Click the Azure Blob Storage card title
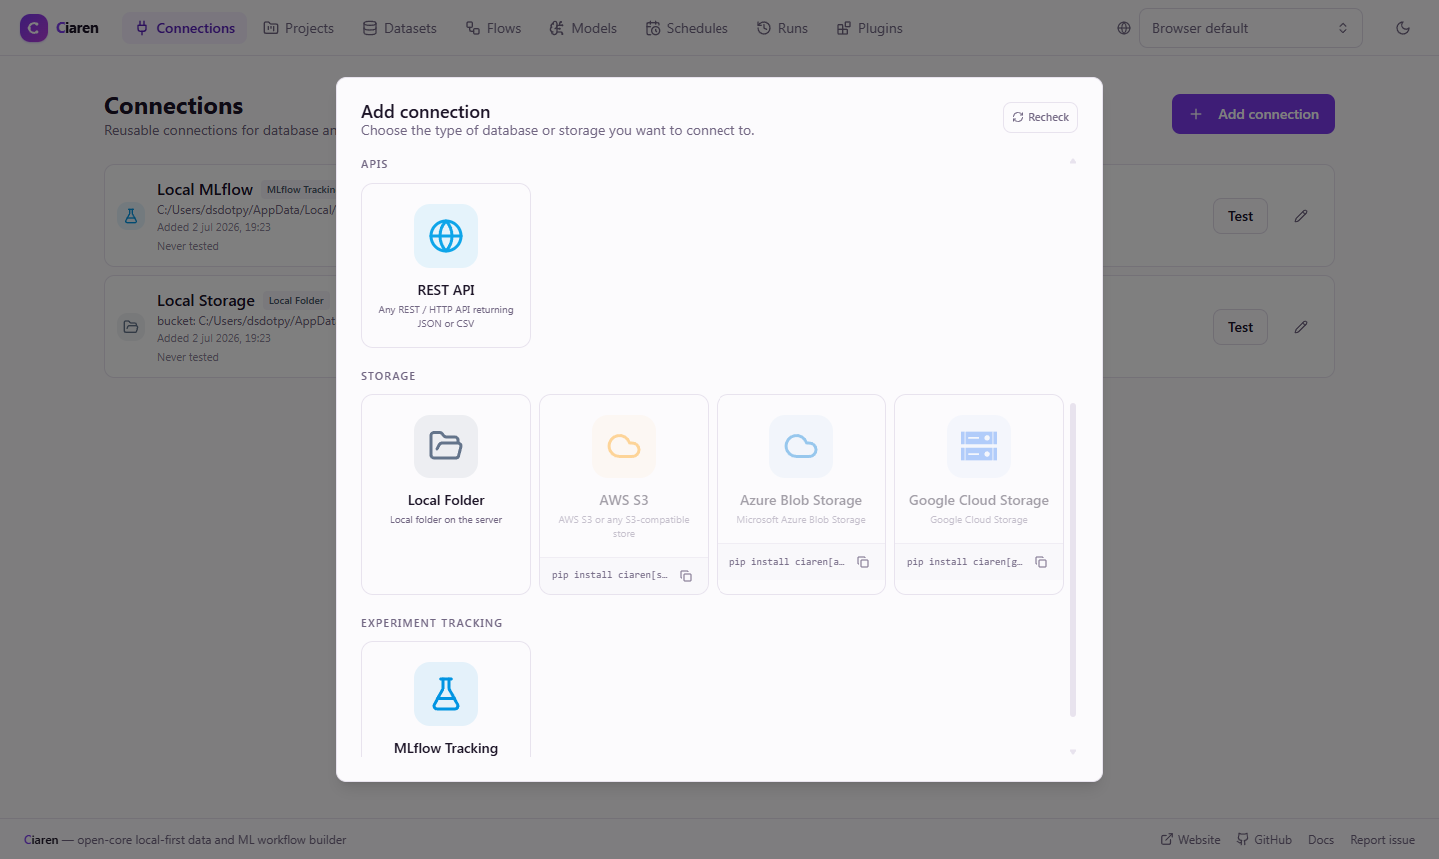Screen dimensions: 1439x859 click(x=801, y=500)
